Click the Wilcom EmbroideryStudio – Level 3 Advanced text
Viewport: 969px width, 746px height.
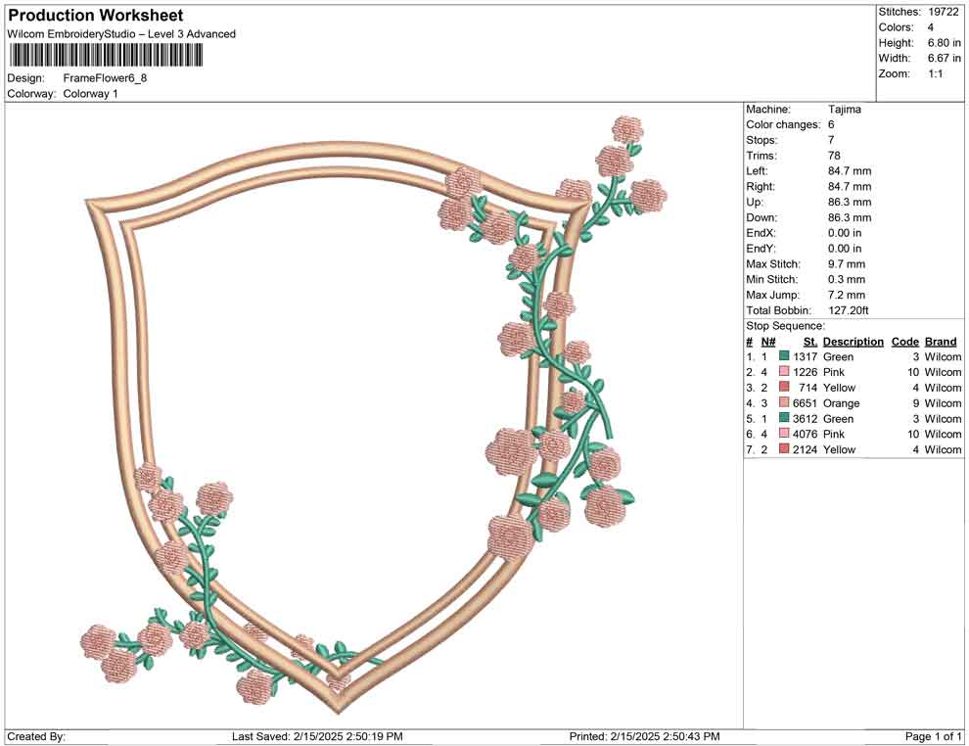pyautogui.click(x=121, y=34)
